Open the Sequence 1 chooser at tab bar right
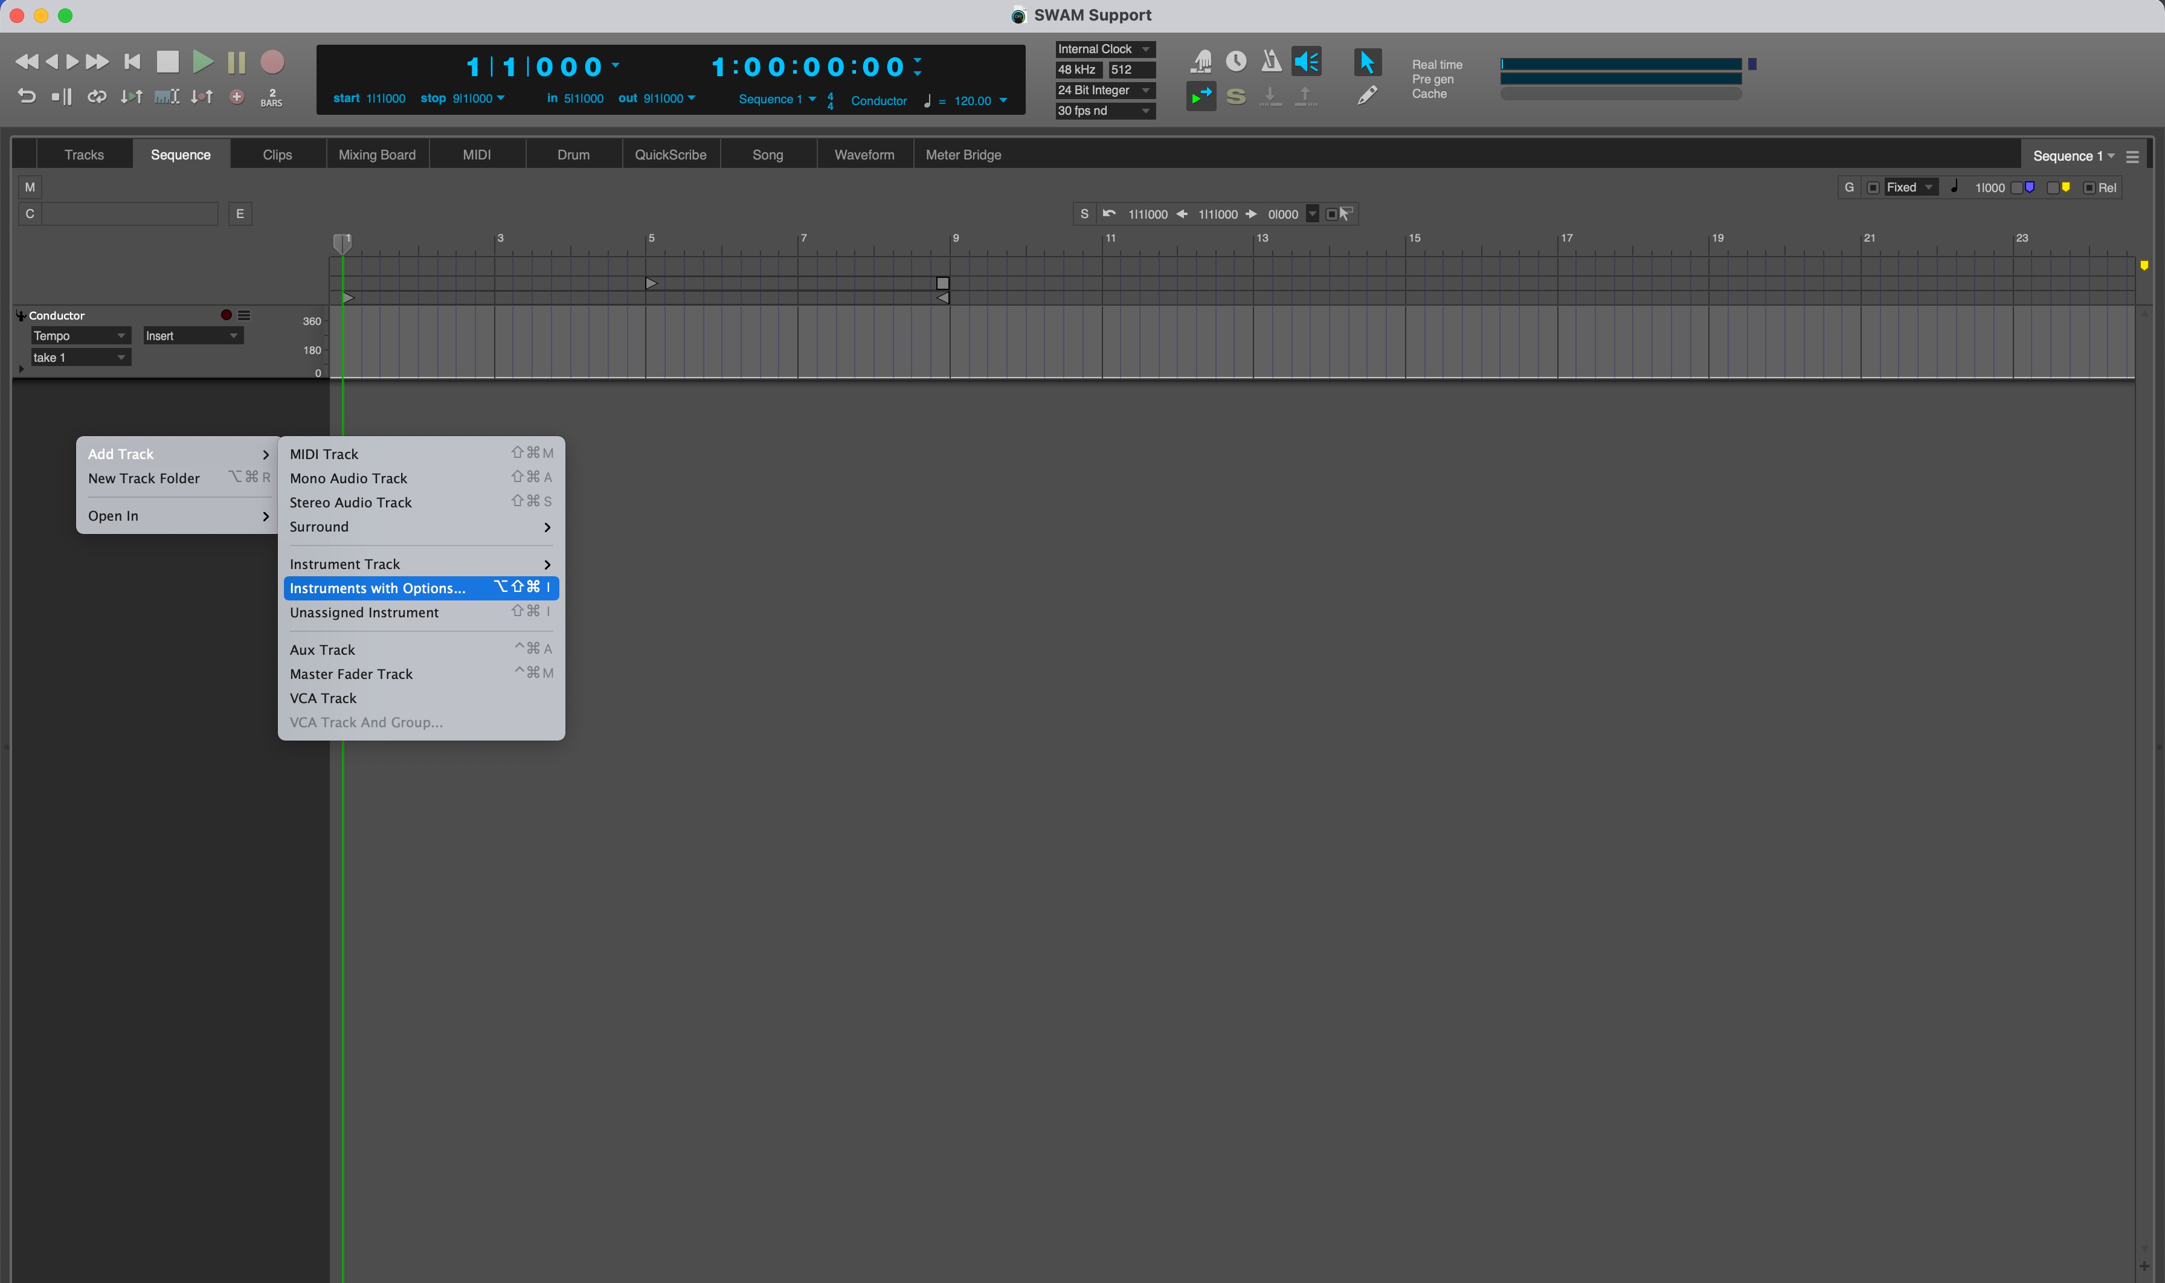 [x=2073, y=156]
